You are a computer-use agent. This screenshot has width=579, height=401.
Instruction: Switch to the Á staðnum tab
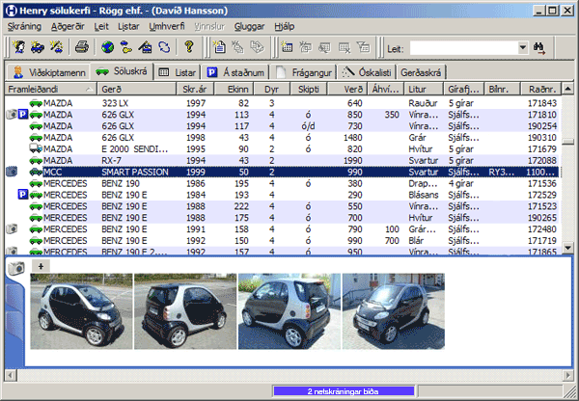(235, 72)
